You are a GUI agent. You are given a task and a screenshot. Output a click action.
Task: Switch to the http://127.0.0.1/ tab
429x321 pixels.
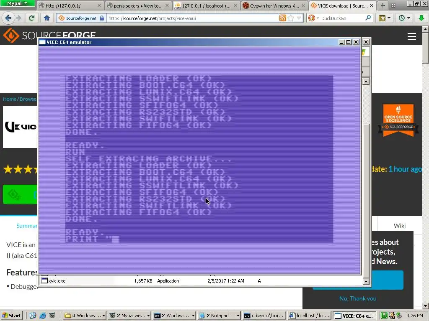pyautogui.click(x=70, y=5)
